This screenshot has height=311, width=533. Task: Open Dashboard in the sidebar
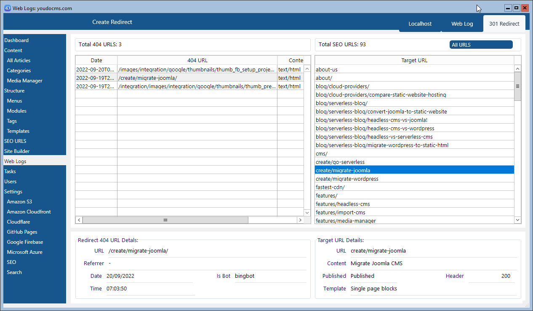[16, 40]
